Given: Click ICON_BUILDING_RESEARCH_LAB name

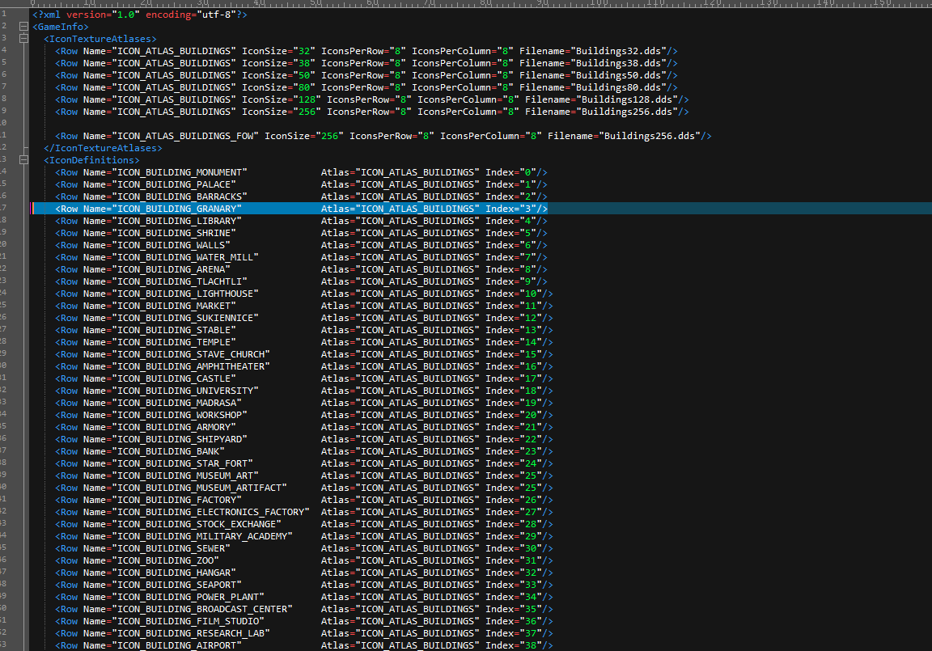Looking at the screenshot, I should [192, 633].
